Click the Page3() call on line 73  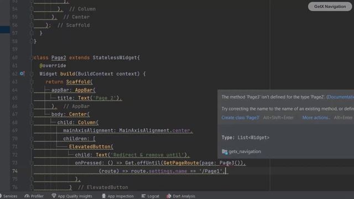tap(230, 163)
